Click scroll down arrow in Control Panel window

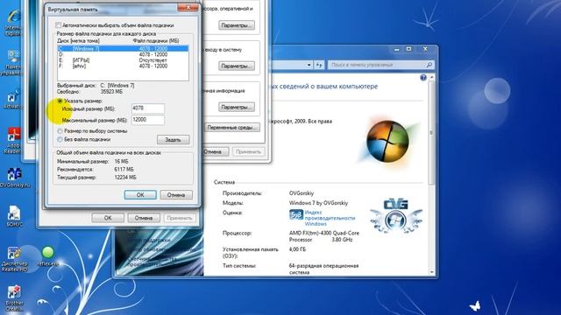pyautogui.click(x=432, y=272)
